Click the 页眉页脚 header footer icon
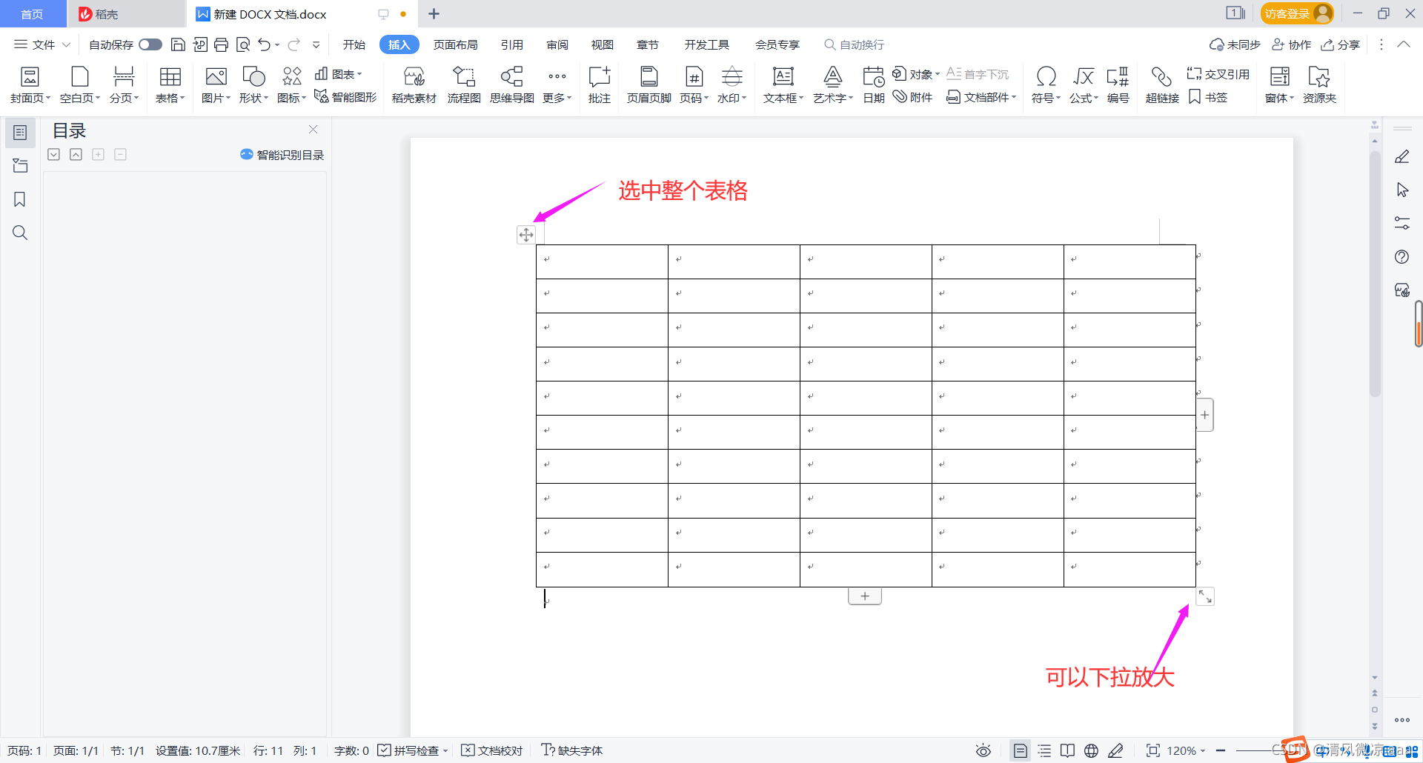Image resolution: width=1423 pixels, height=763 pixels. tap(648, 84)
